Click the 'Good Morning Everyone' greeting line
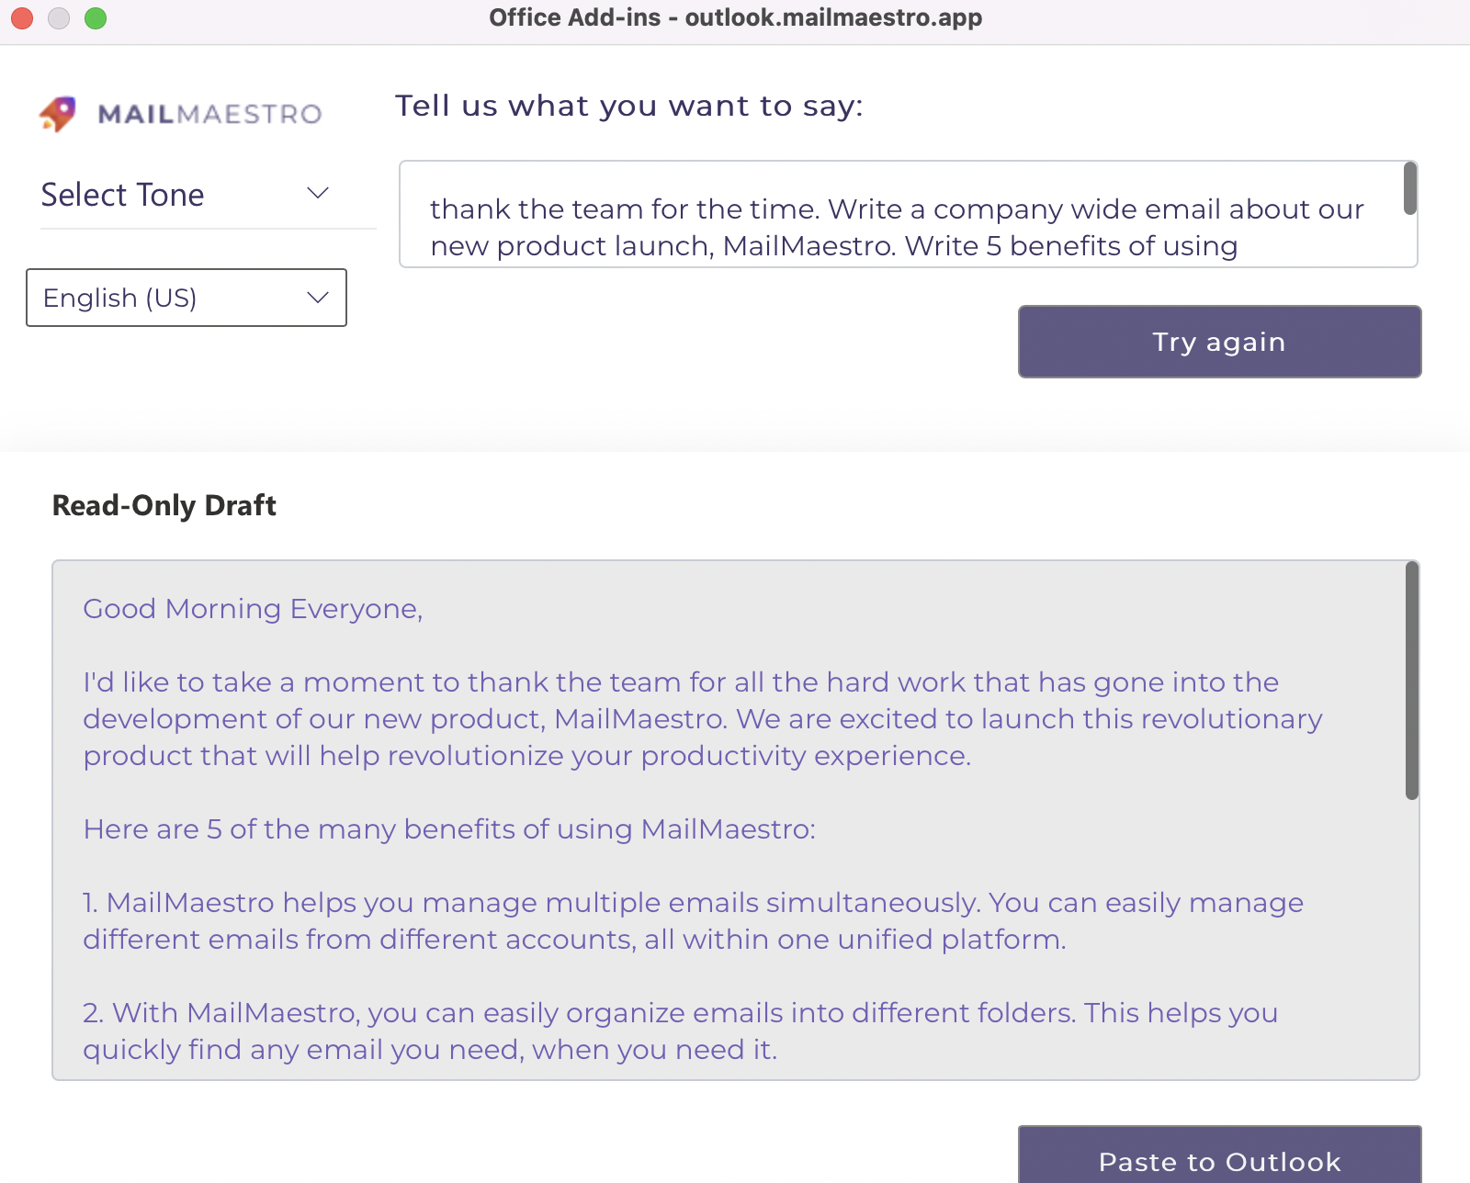This screenshot has height=1183, width=1470. (253, 608)
